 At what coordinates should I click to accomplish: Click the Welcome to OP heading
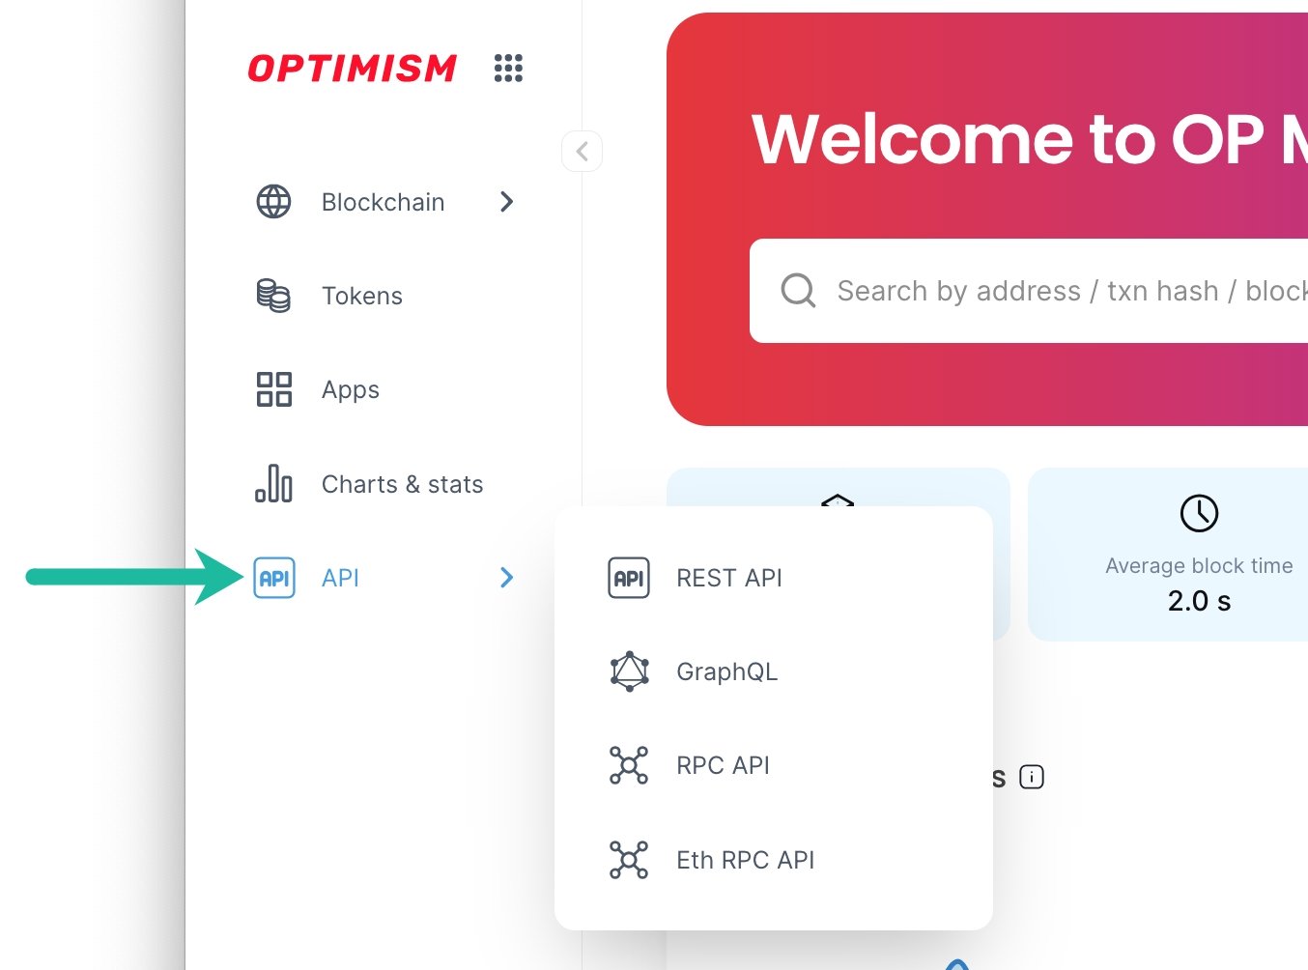click(1030, 139)
